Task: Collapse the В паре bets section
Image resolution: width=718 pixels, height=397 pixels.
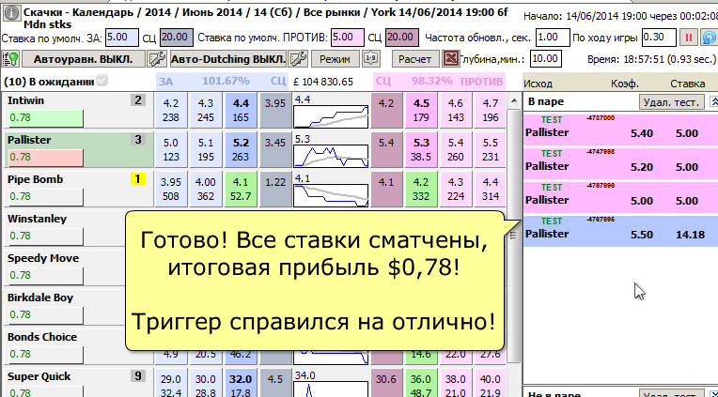Action: (x=713, y=101)
